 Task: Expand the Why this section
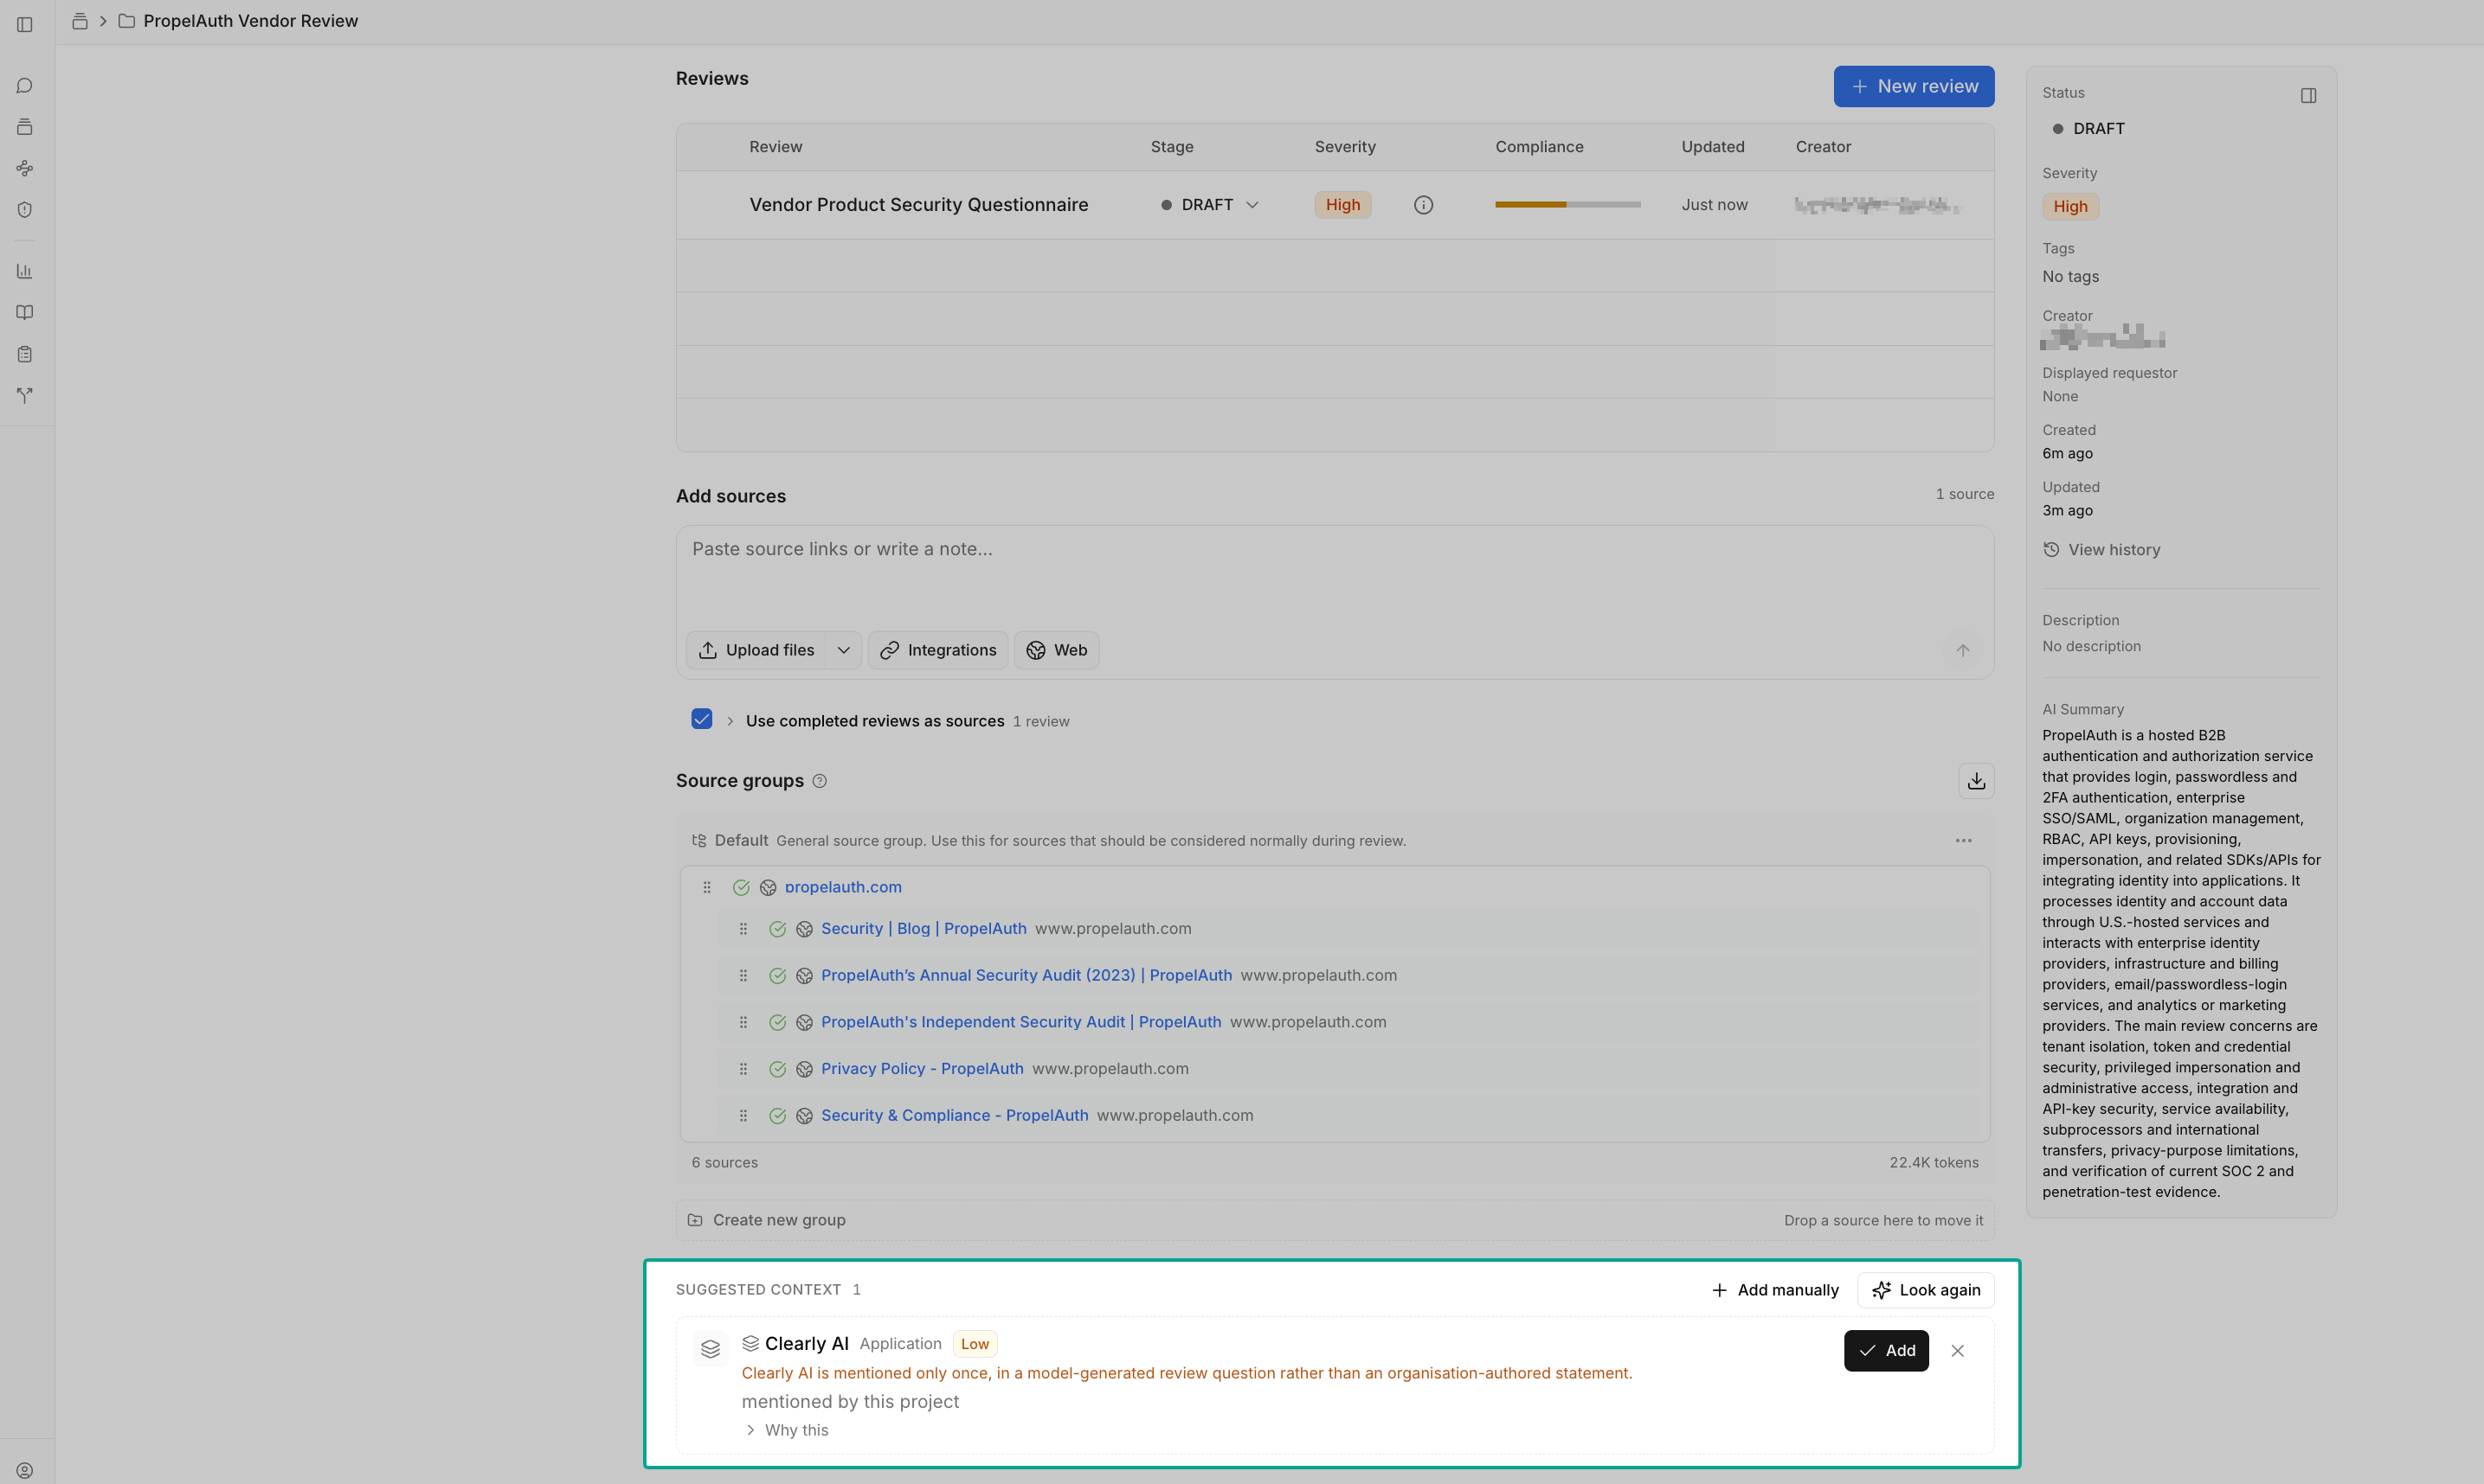tap(787, 1430)
